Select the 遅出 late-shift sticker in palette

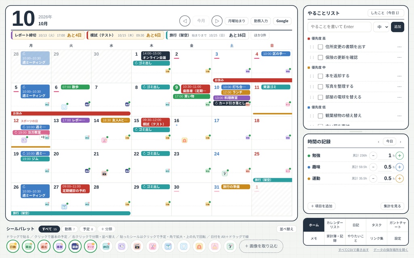[x=44, y=247]
